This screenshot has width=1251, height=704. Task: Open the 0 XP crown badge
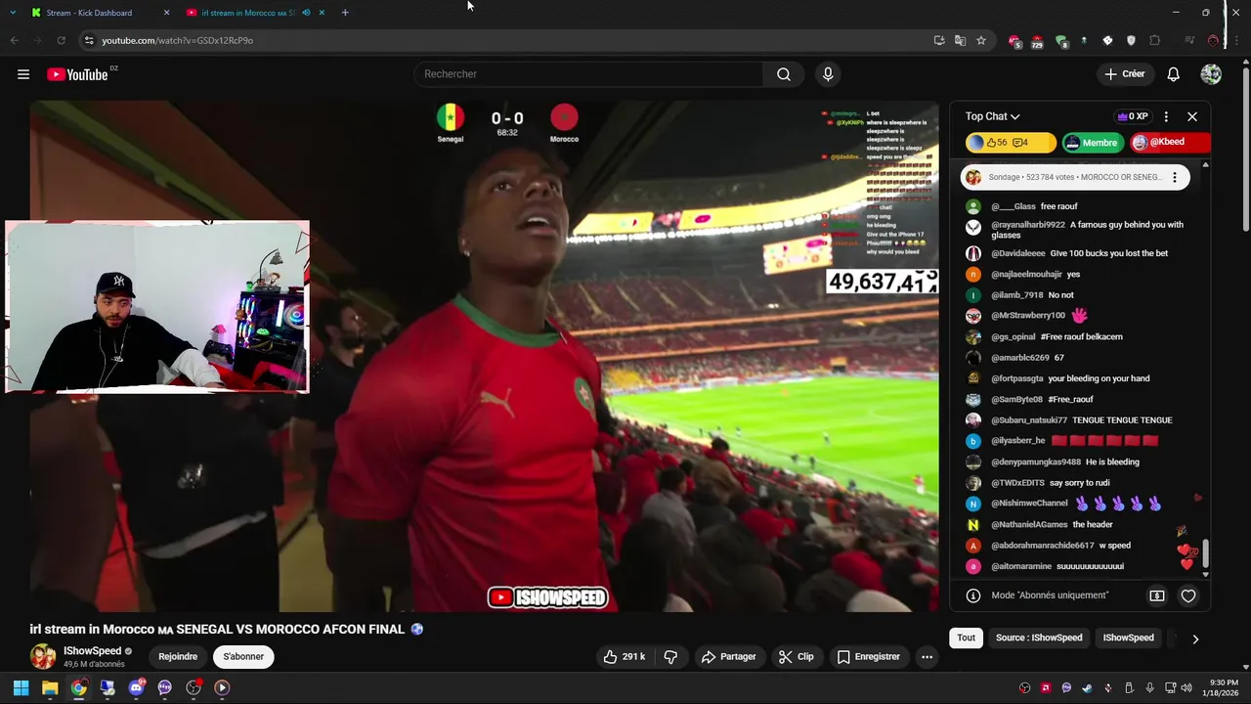coord(1133,116)
